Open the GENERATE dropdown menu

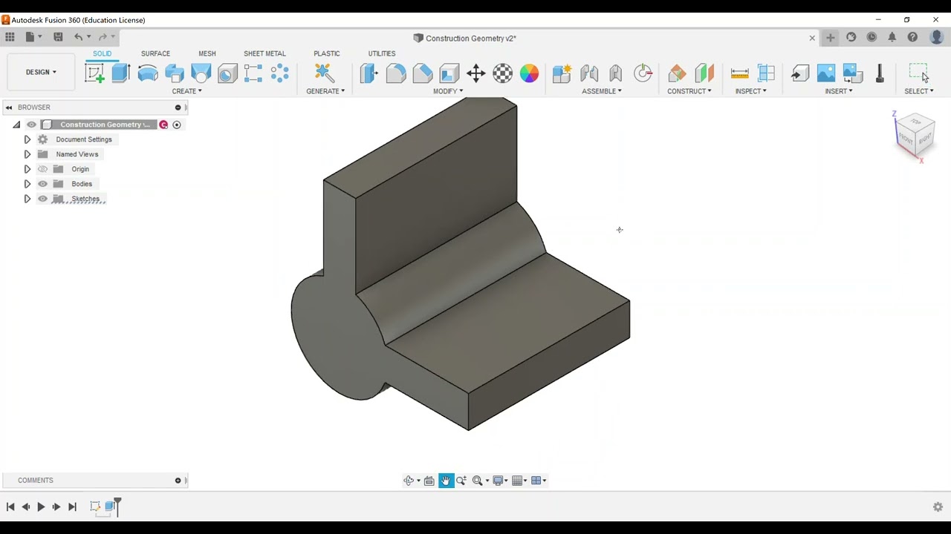(x=325, y=91)
